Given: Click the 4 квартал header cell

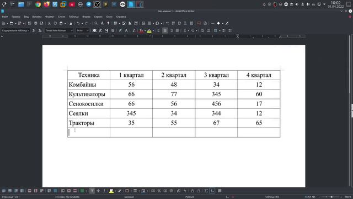Looking at the screenshot, I should point(259,75).
